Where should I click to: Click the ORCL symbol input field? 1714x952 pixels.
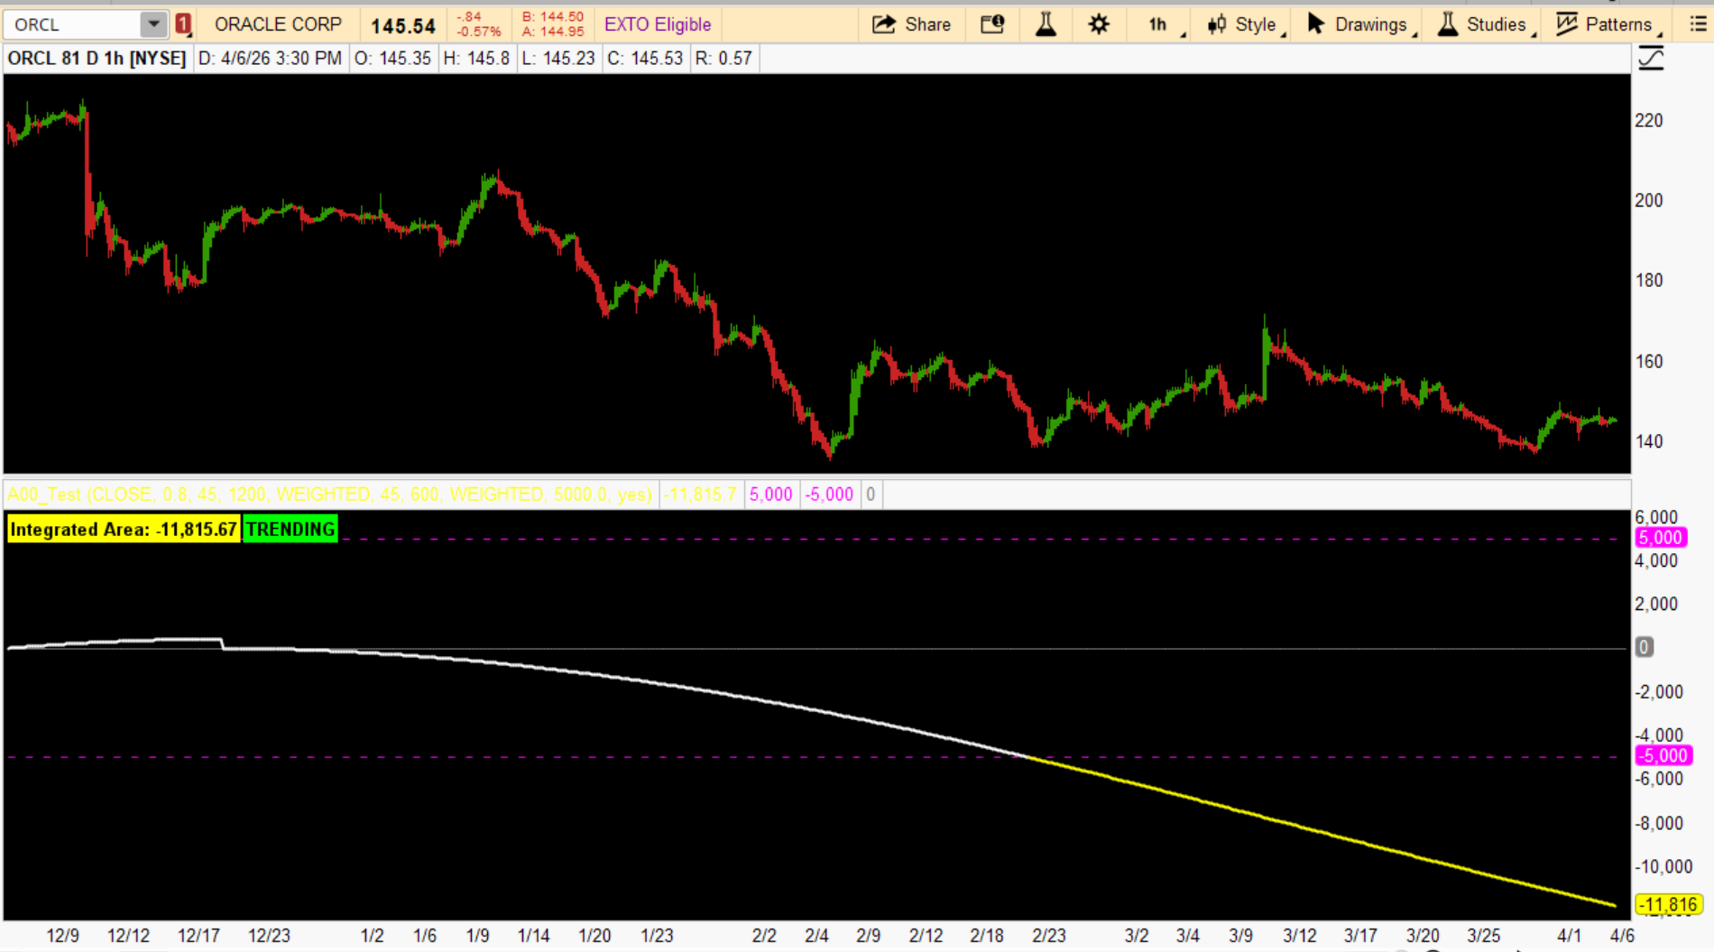[72, 24]
